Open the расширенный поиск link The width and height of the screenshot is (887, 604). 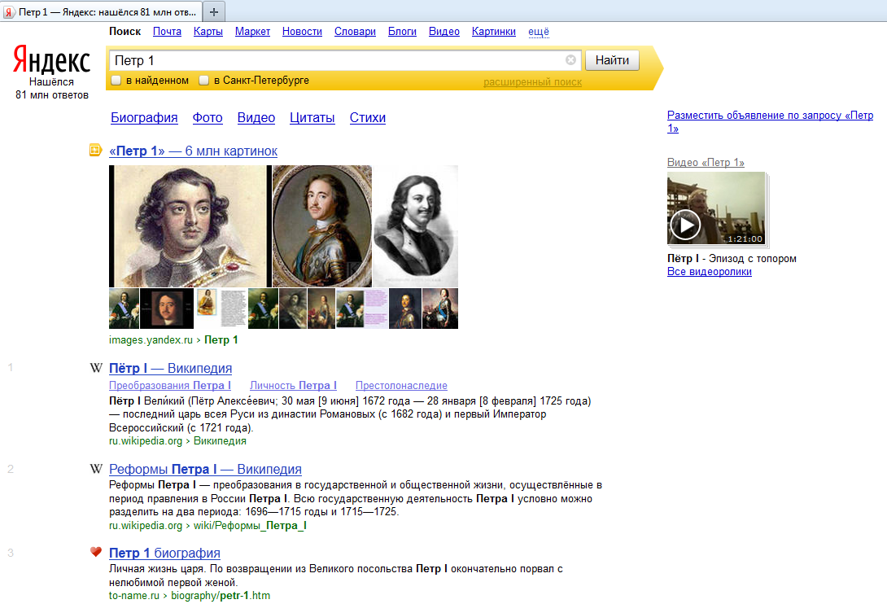tap(532, 82)
